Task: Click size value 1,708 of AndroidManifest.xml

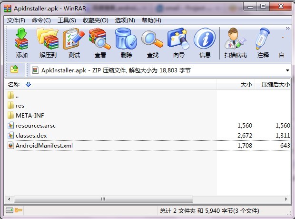Action: [x=245, y=145]
